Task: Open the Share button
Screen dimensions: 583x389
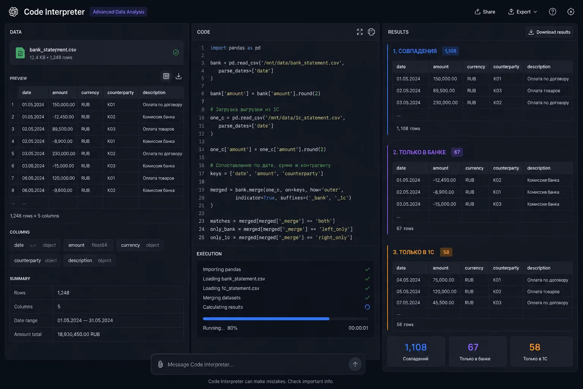Action: coord(485,12)
